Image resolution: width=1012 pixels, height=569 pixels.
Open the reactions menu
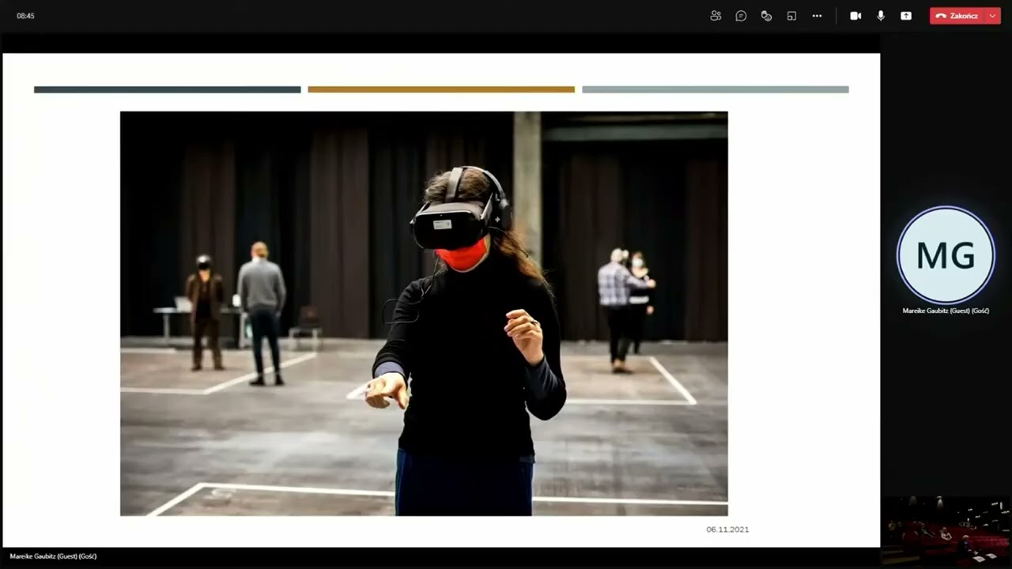click(766, 16)
